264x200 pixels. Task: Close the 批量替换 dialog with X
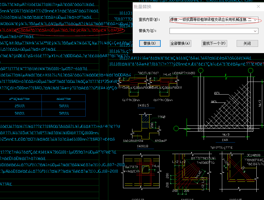[258, 6]
